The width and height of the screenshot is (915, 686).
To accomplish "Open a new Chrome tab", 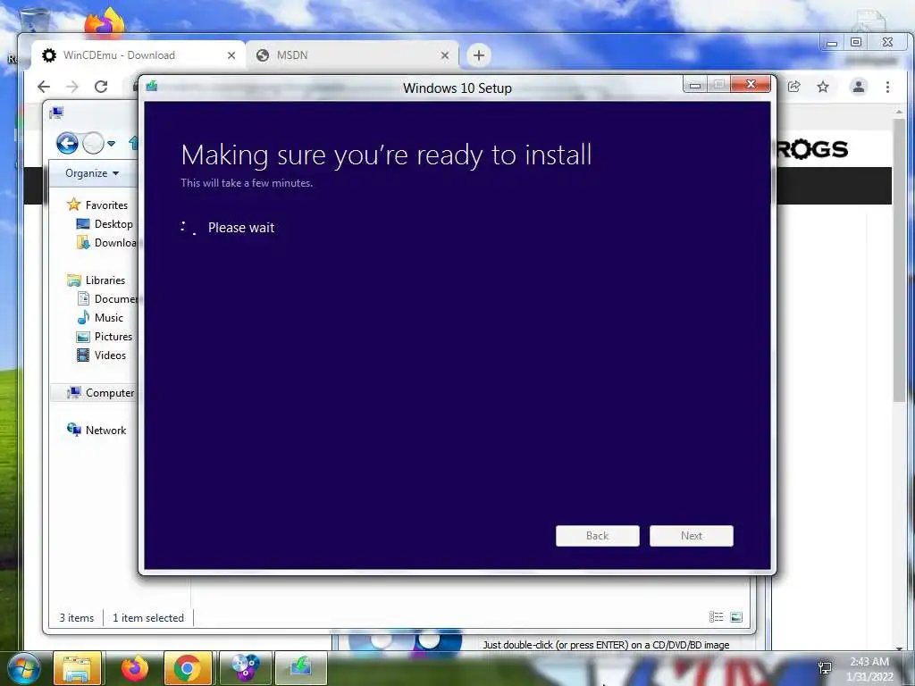I will pyautogui.click(x=479, y=55).
